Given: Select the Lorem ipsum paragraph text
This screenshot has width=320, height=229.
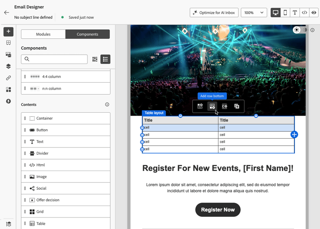Looking at the screenshot, I should [218, 188].
